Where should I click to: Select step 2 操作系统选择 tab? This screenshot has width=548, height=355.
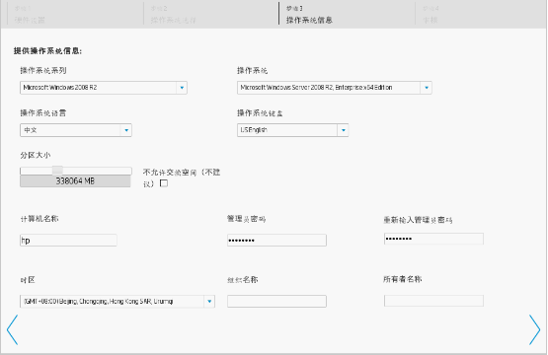(x=174, y=15)
